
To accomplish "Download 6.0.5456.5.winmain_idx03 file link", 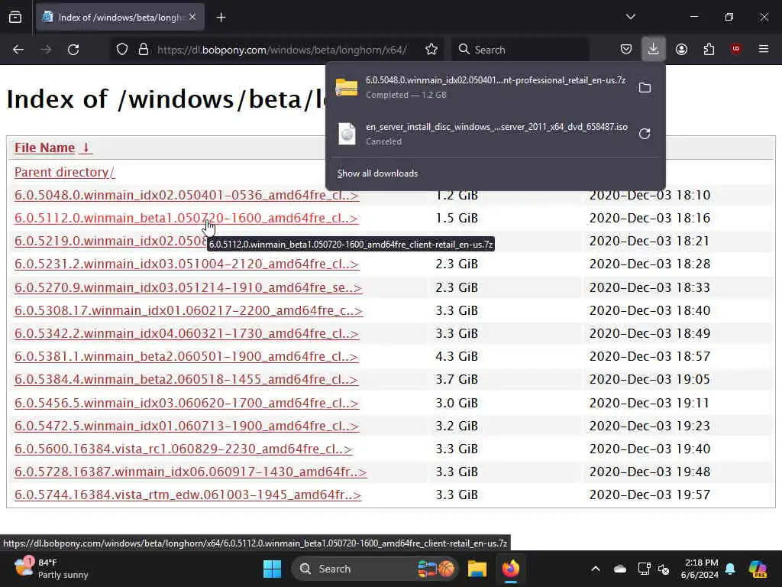I will point(186,403).
